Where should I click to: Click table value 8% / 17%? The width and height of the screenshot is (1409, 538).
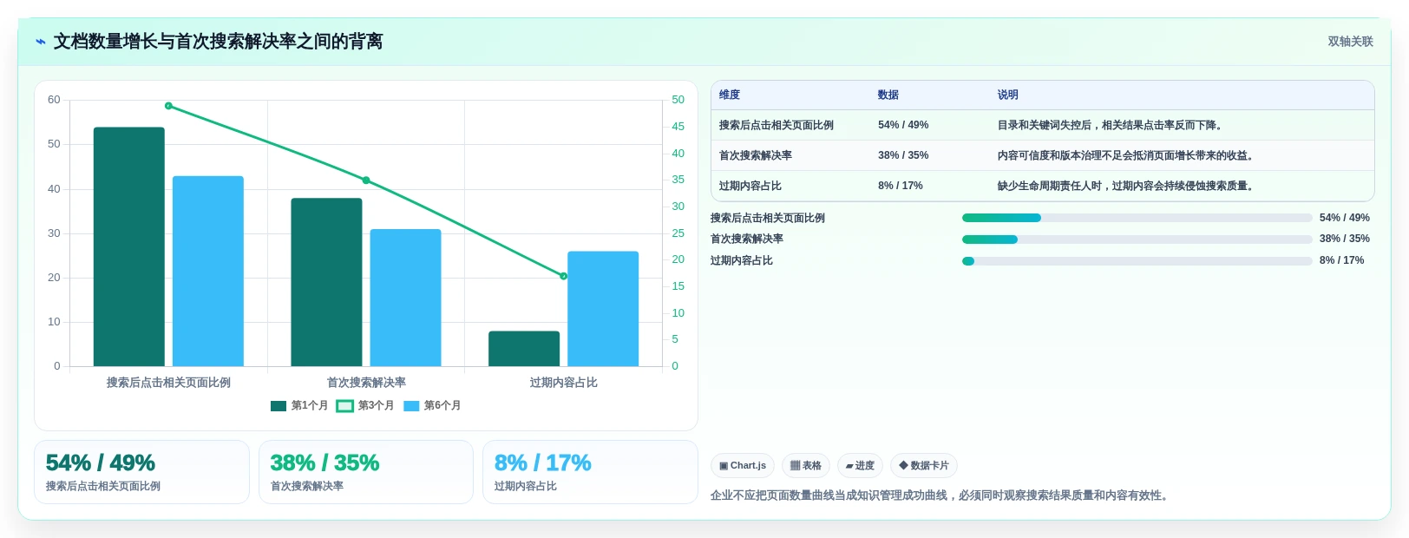tap(901, 187)
